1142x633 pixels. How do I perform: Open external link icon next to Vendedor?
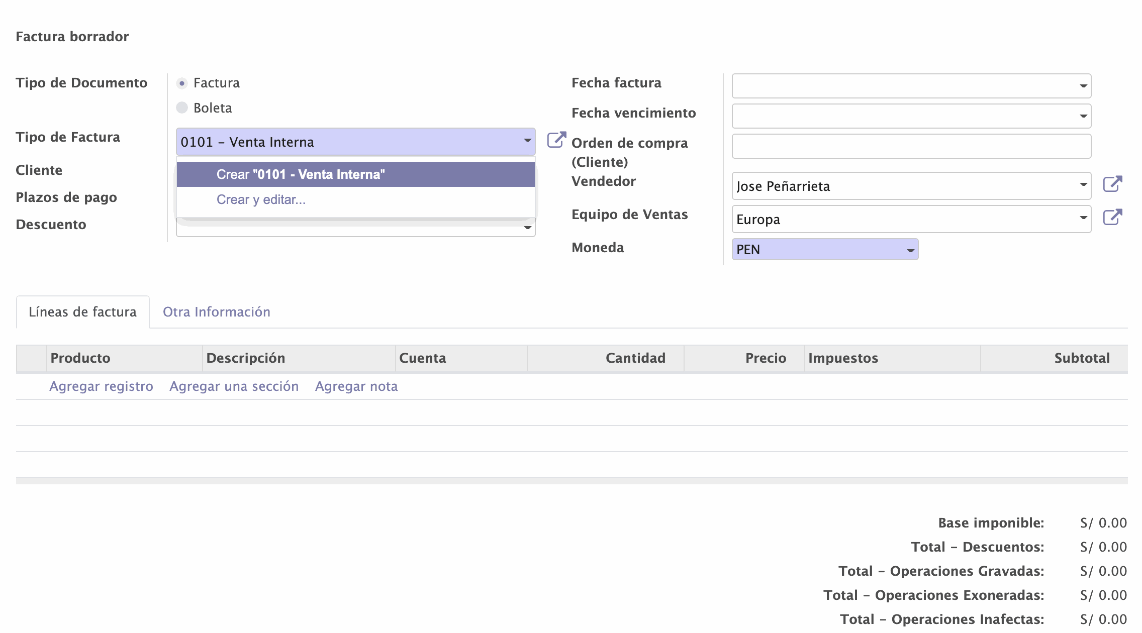(x=1112, y=184)
